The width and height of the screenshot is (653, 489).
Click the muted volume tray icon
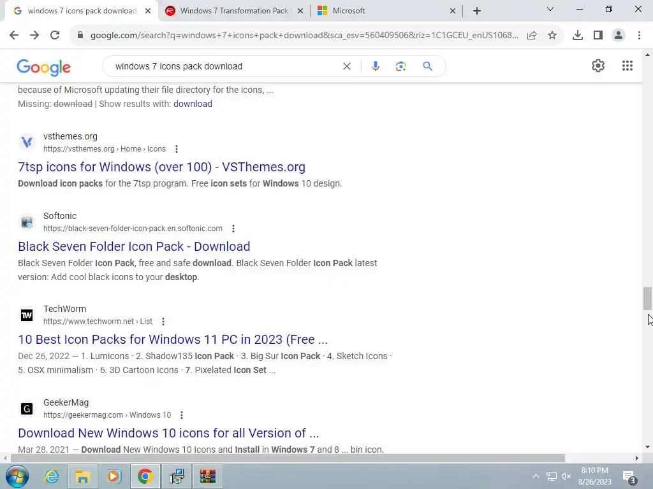tap(566, 476)
